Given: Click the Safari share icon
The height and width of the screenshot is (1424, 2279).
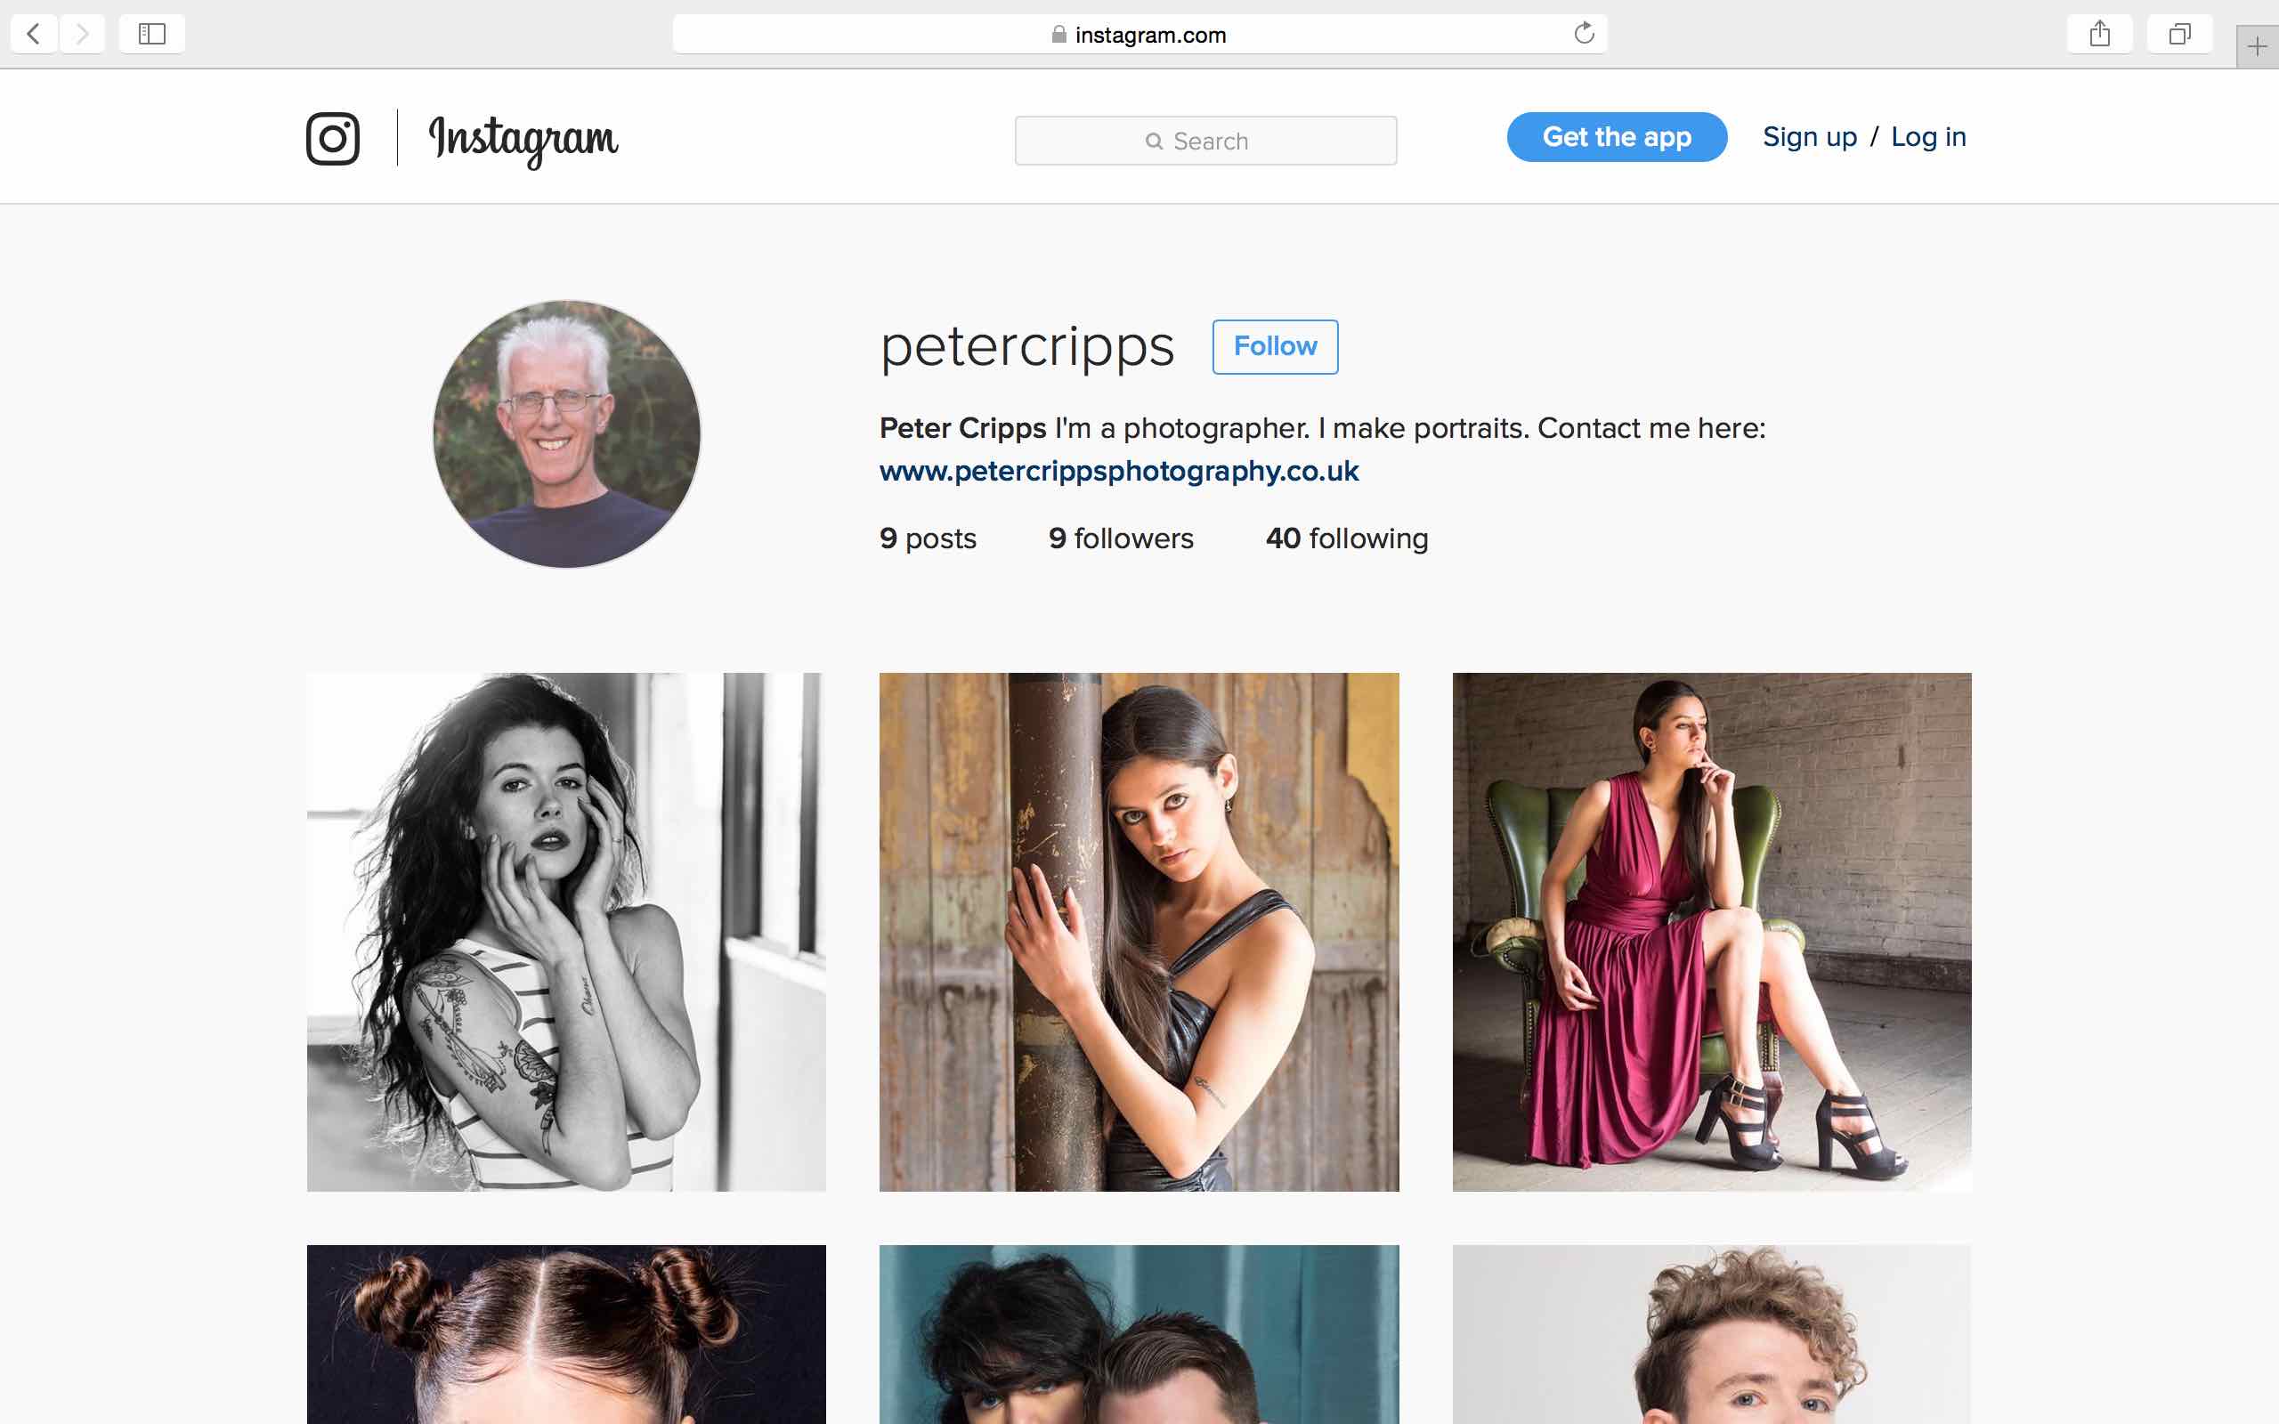Looking at the screenshot, I should coord(2098,32).
